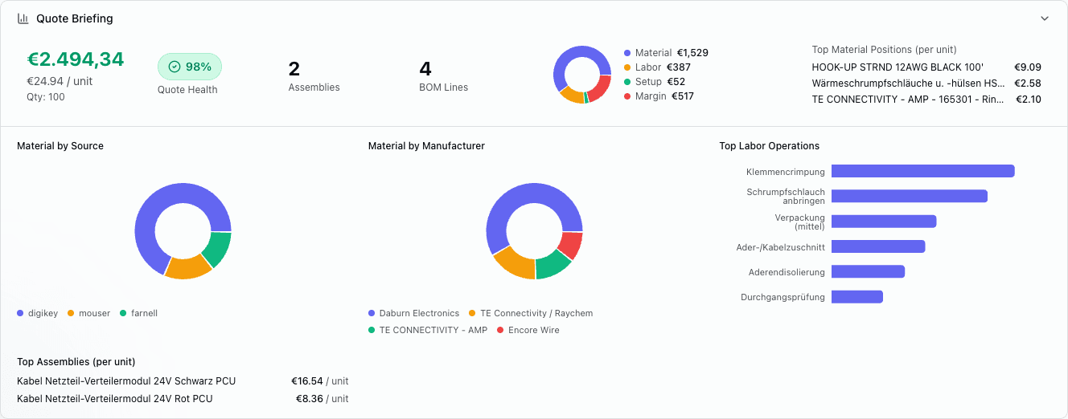Image resolution: width=1068 pixels, height=419 pixels.
Task: Click the Durchgangsprüfung bar
Action: 857,297
